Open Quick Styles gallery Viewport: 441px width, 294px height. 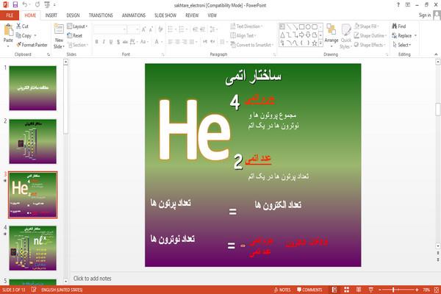346,36
